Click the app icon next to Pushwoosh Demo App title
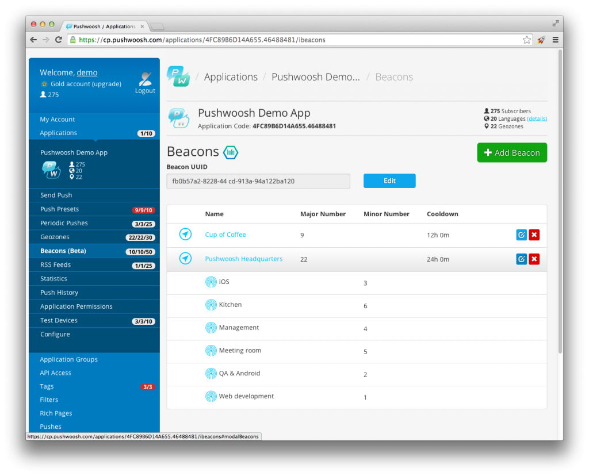The width and height of the screenshot is (589, 476). click(179, 118)
